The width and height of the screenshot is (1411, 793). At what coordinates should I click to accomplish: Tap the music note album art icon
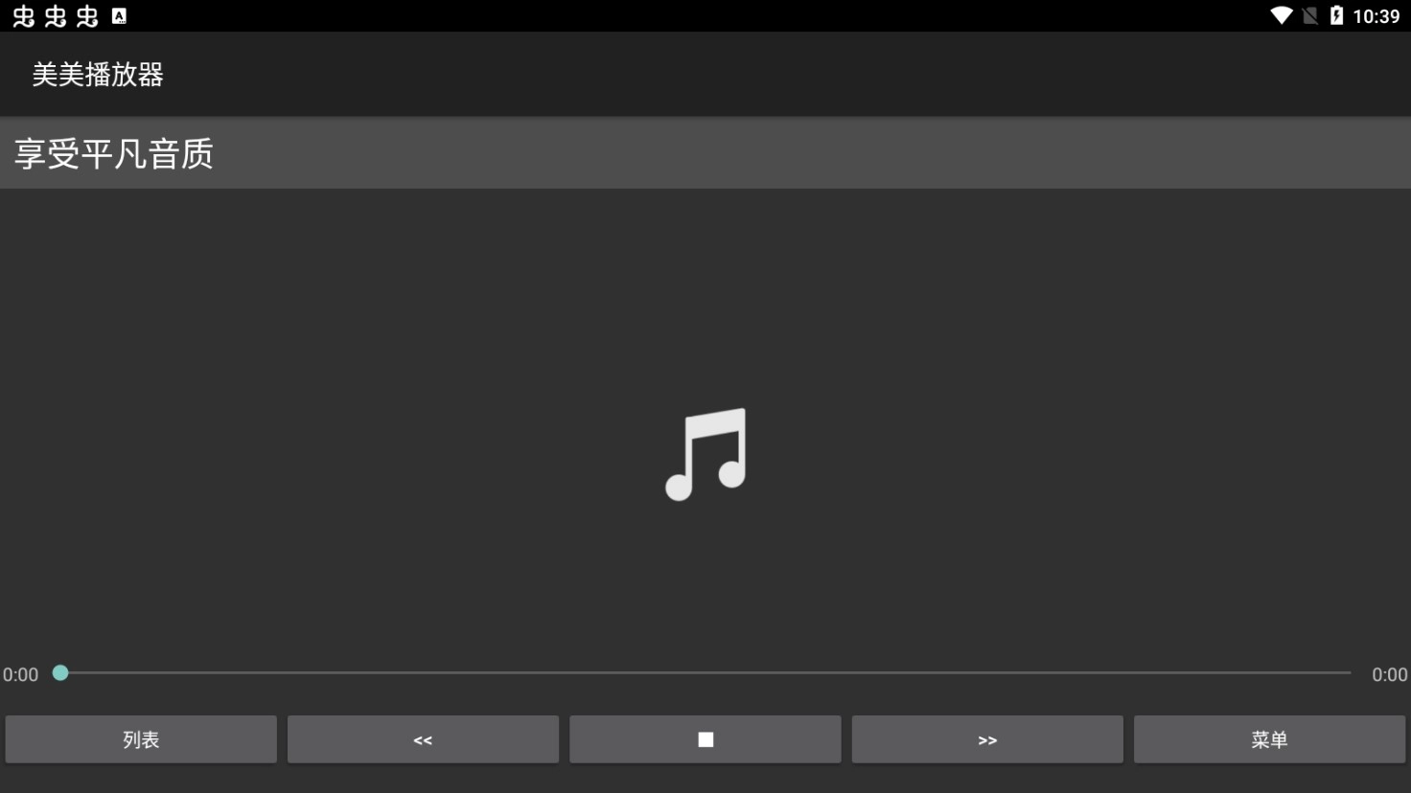(x=706, y=454)
